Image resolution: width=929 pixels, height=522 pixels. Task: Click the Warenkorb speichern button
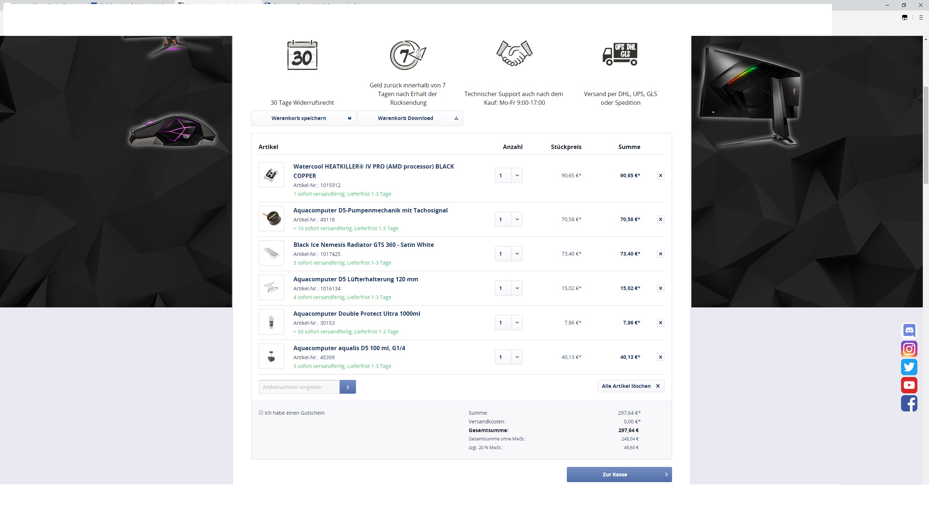303,118
